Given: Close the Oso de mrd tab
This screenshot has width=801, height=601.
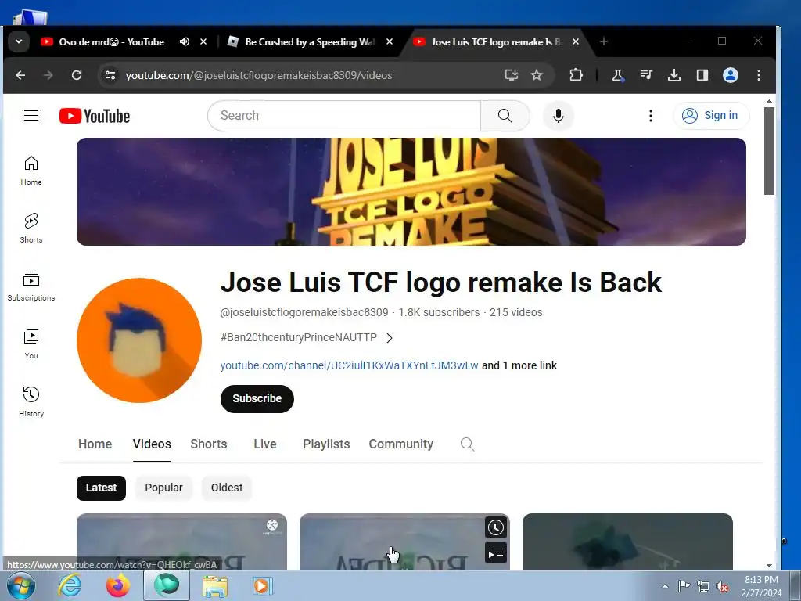Looking at the screenshot, I should tap(203, 41).
